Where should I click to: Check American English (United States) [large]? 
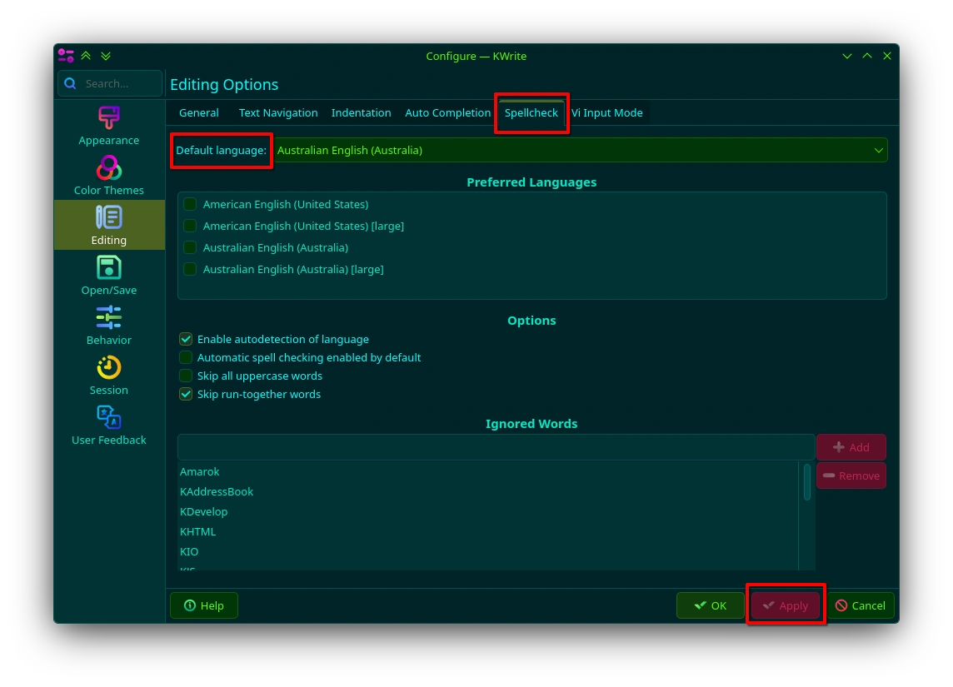(190, 226)
